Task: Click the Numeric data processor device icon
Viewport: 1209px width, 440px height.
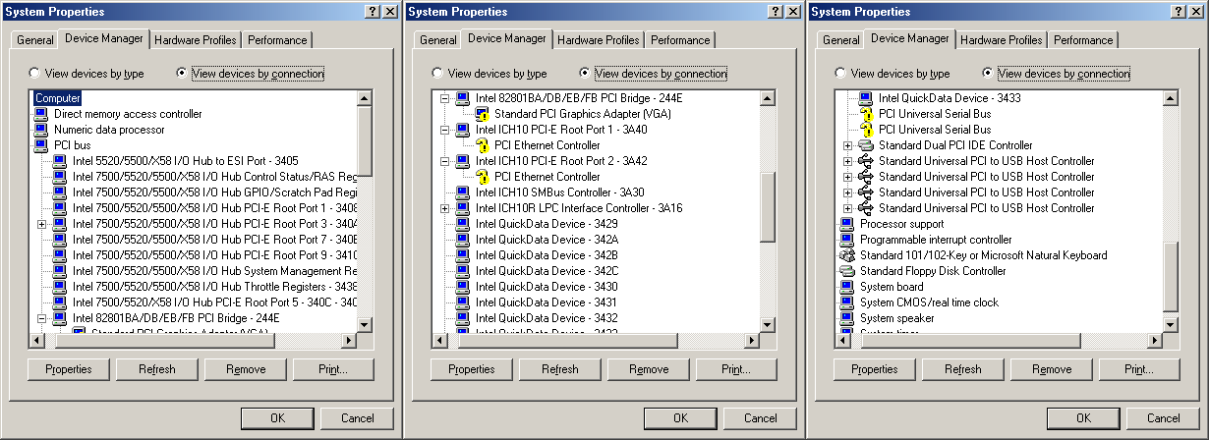Action: pyautogui.click(x=41, y=130)
